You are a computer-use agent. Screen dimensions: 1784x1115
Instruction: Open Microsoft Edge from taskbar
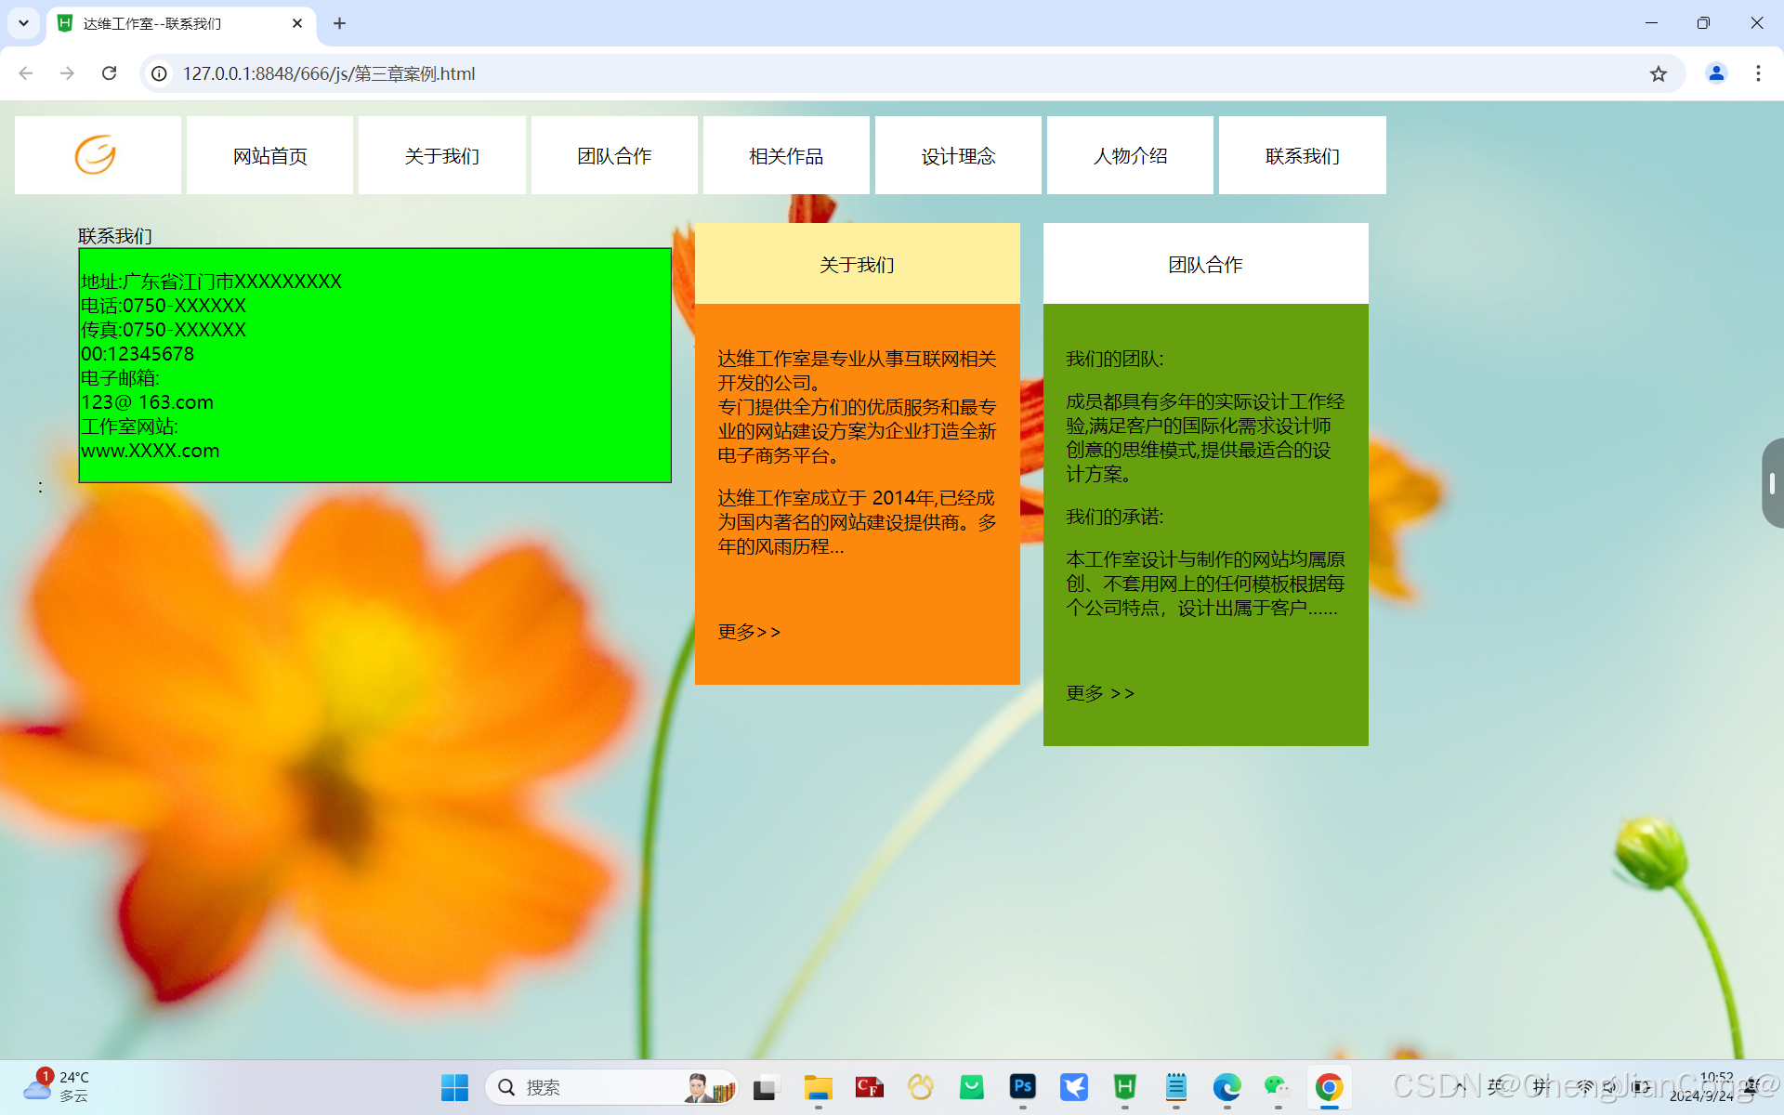[1226, 1086]
